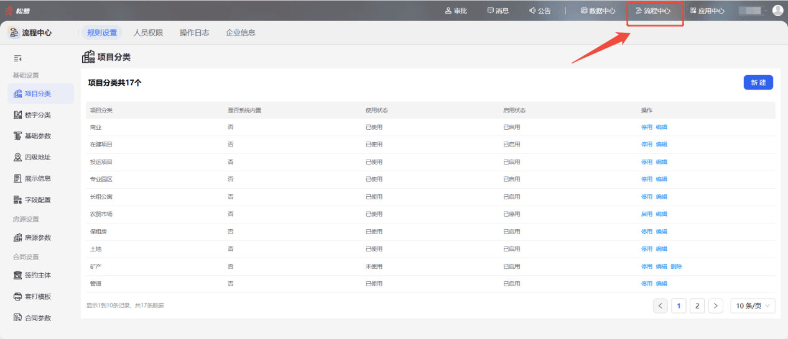Click 删除 for 矿产 row
This screenshot has height=339, width=788.
[x=676, y=266]
